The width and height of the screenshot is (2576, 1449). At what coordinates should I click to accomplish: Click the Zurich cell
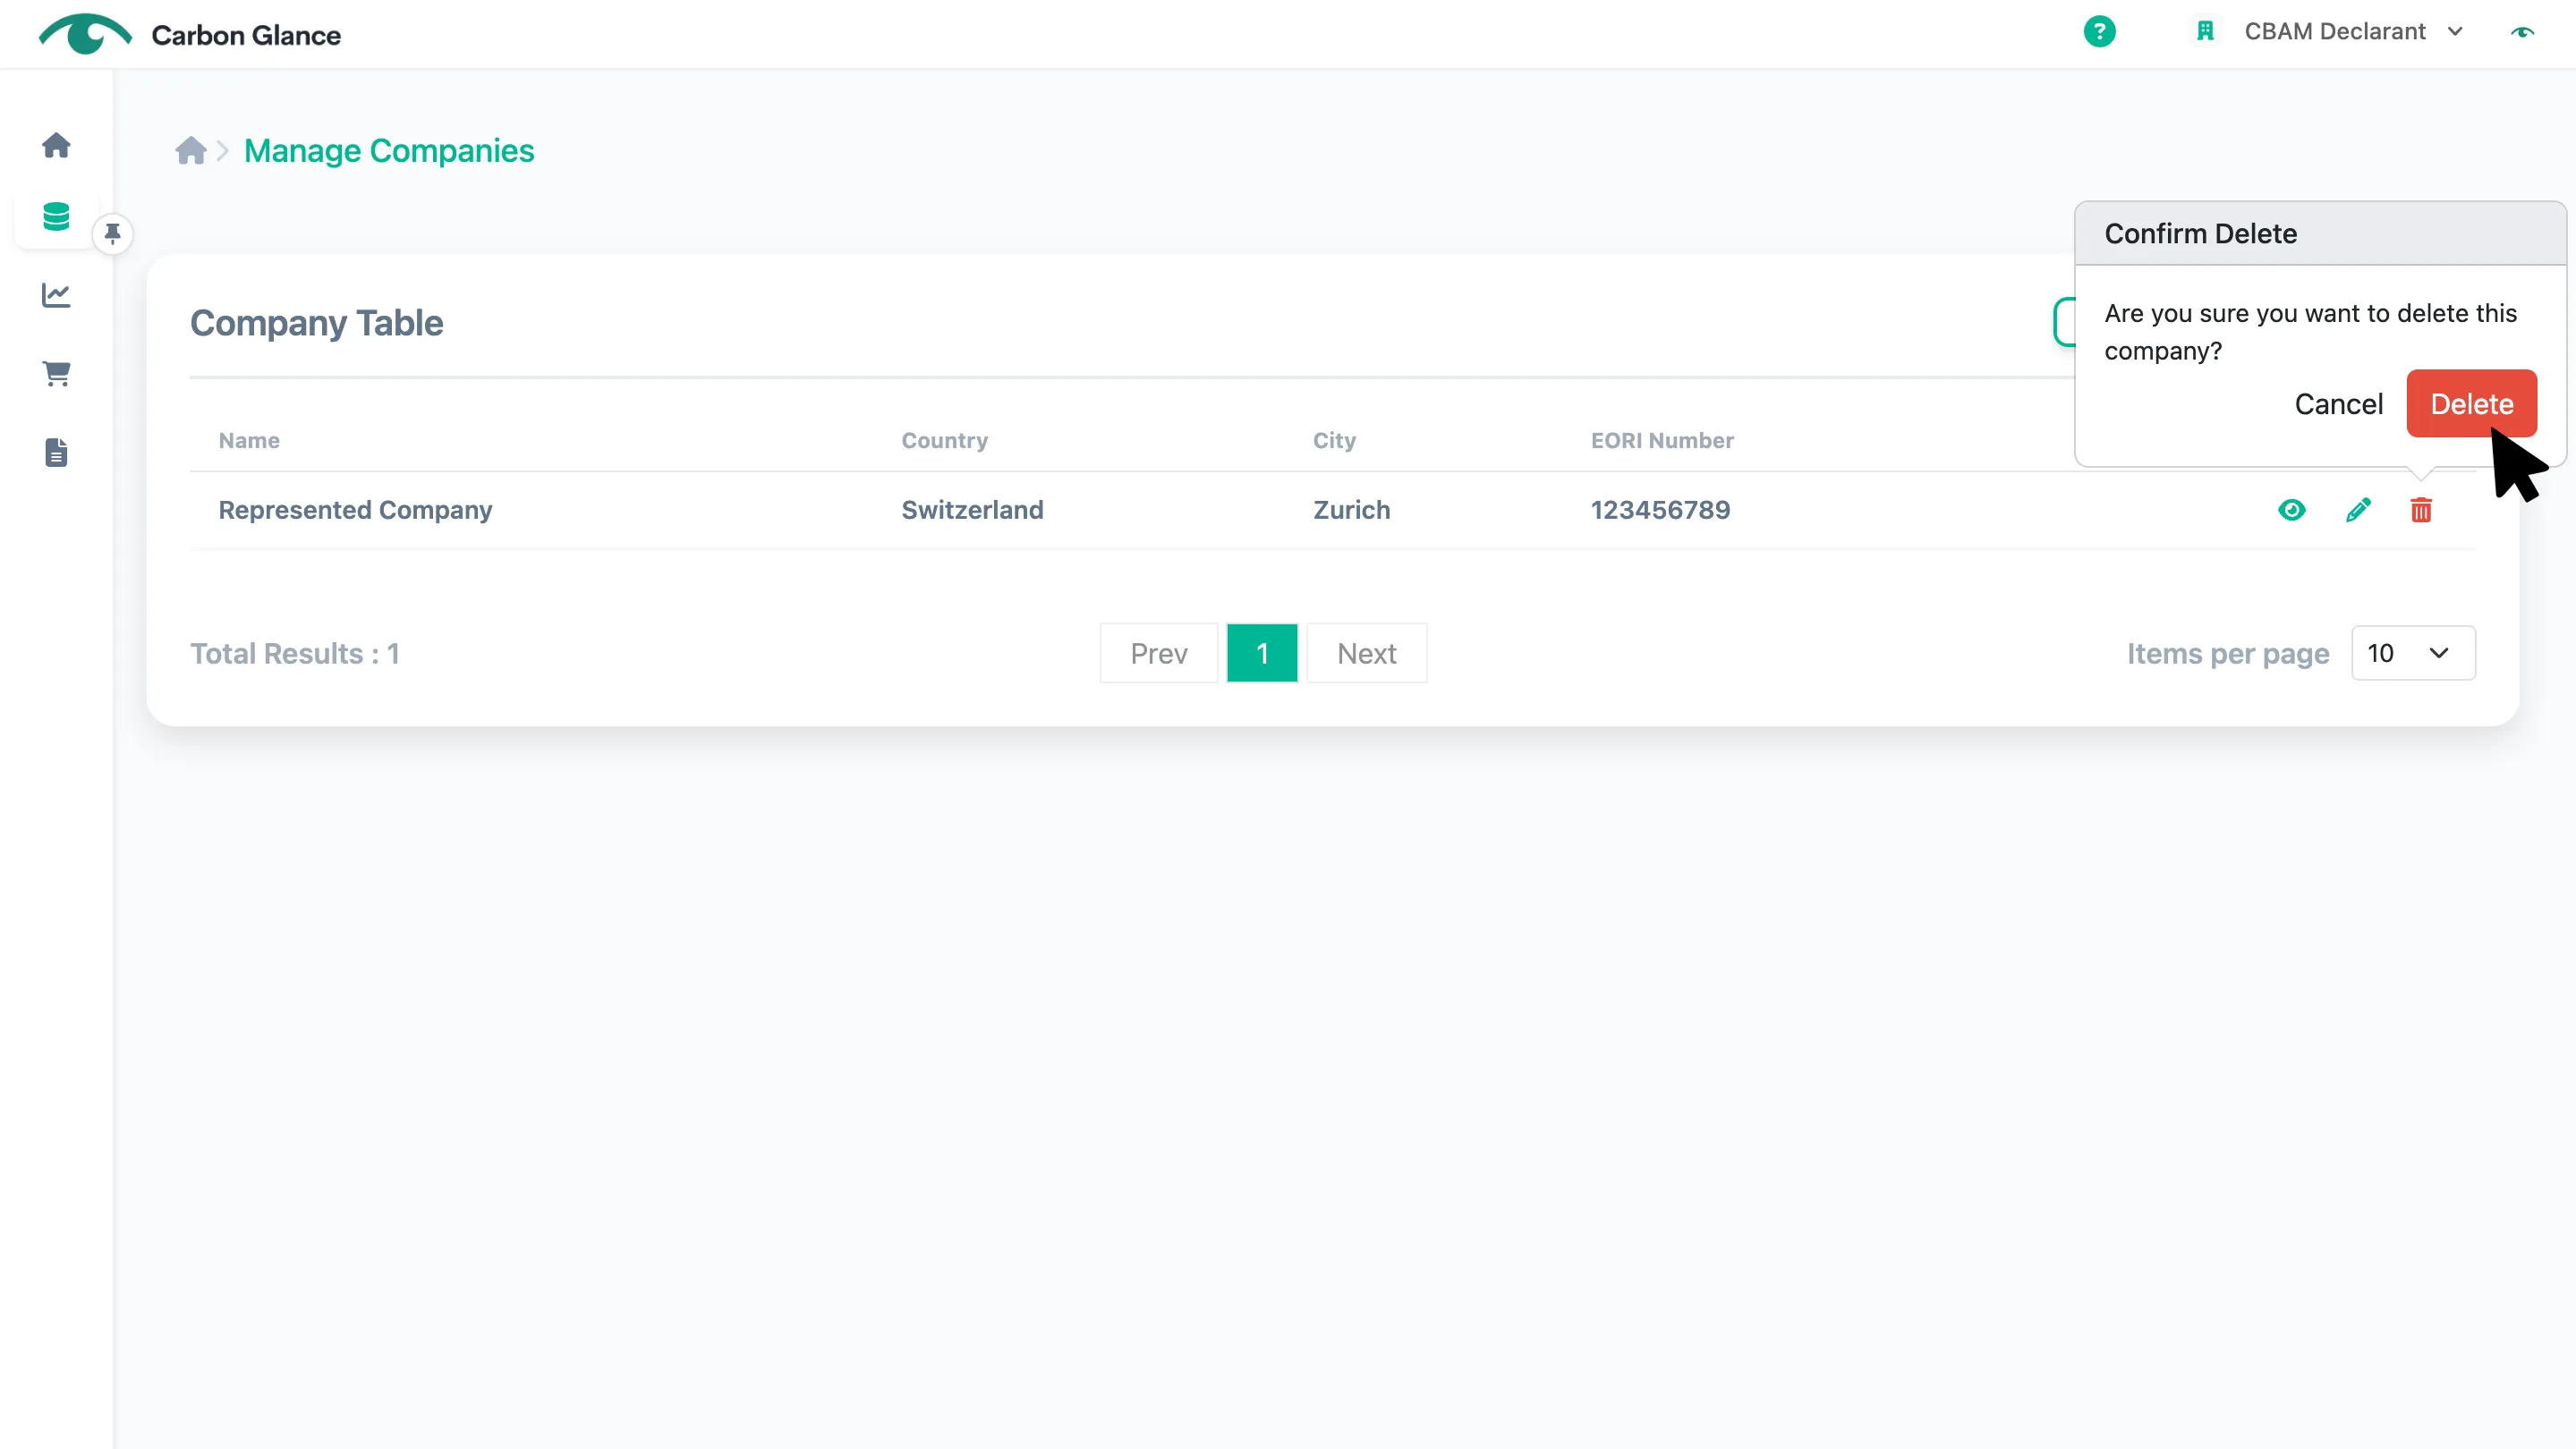coord(1351,511)
